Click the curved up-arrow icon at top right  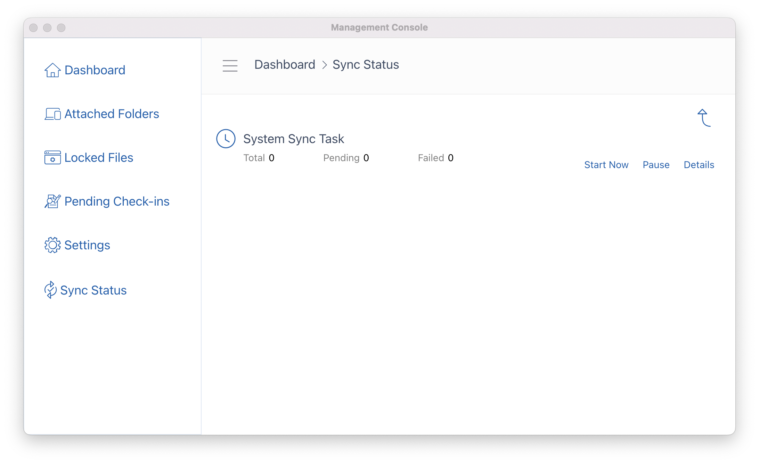tap(704, 118)
